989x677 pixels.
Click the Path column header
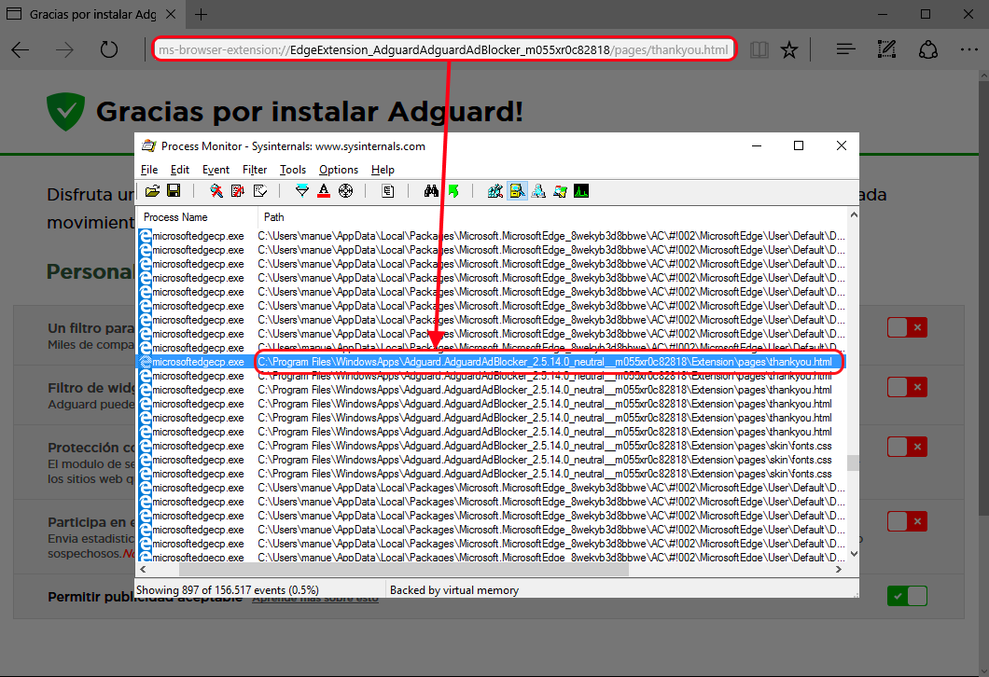(x=273, y=217)
